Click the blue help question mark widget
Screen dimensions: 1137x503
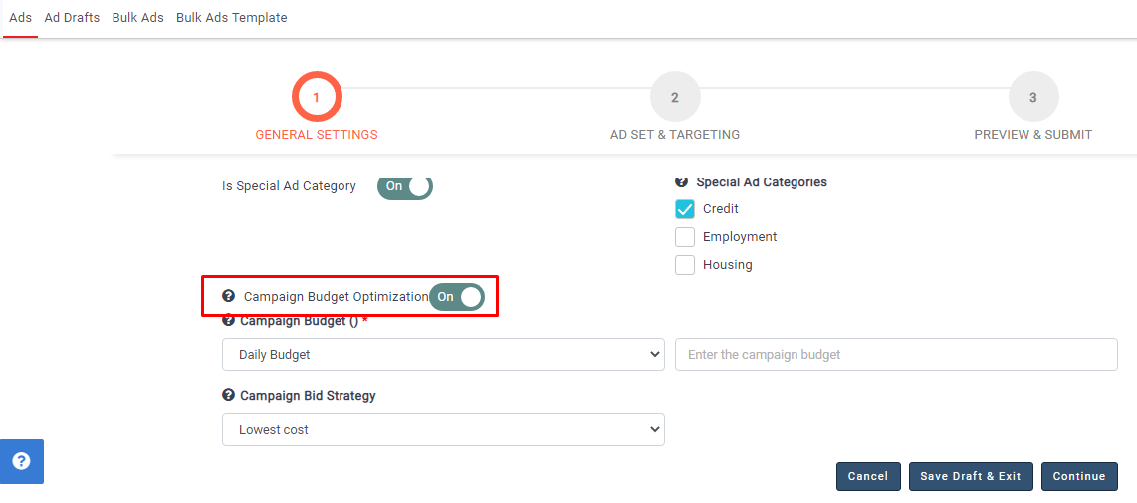(21, 461)
